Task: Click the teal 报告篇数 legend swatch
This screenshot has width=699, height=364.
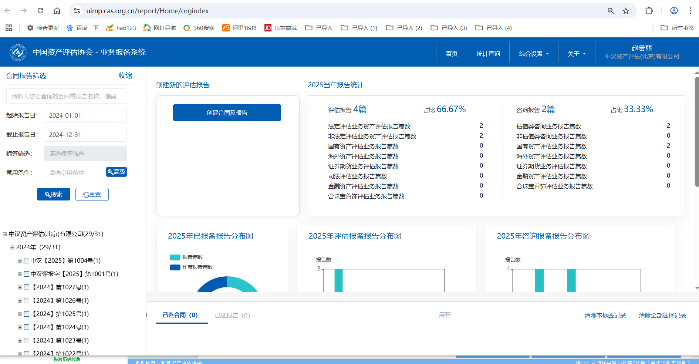Action: point(175,257)
